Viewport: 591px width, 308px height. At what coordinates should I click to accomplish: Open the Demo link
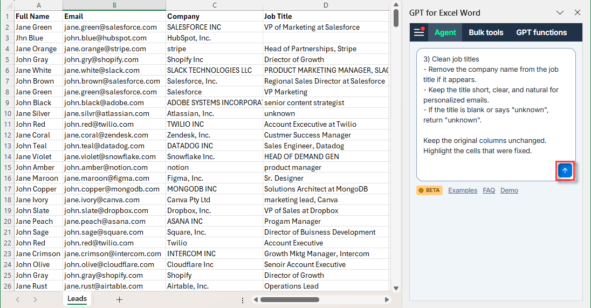(509, 190)
